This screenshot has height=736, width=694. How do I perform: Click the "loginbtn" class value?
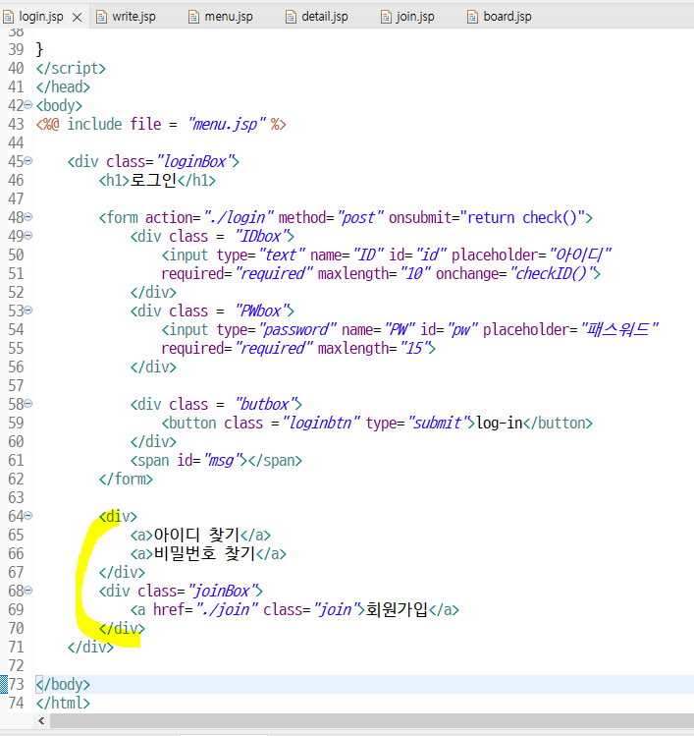tap(321, 423)
